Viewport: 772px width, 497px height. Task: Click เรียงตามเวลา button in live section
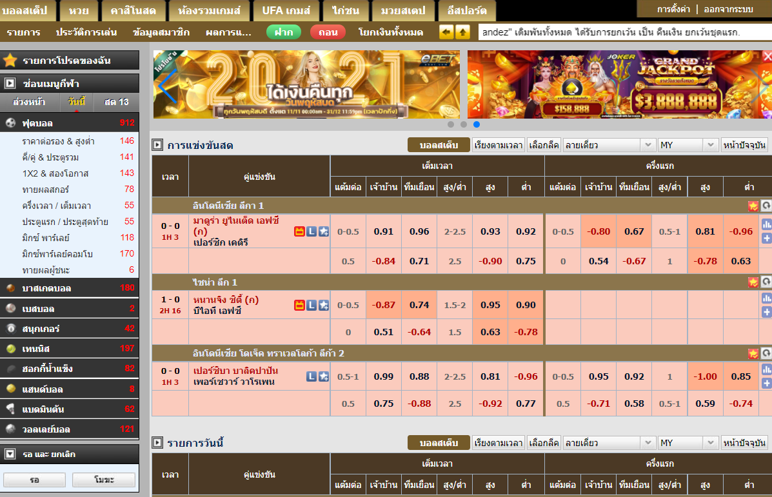pos(499,144)
